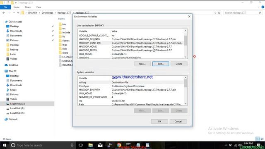Open Explorer help question icon
The height and width of the screenshot is (149, 265).
point(263,7)
